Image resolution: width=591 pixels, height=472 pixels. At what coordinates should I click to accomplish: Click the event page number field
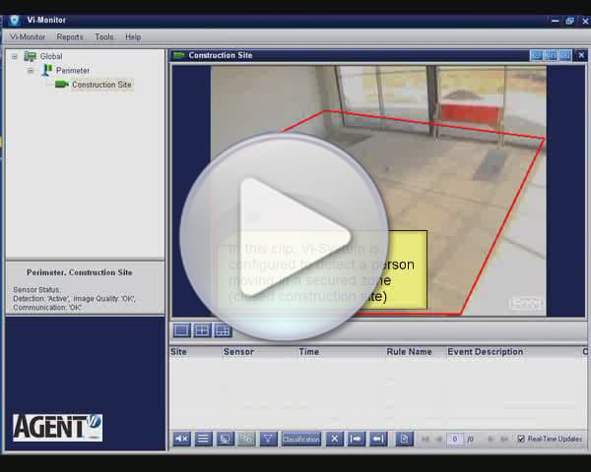pyautogui.click(x=455, y=439)
